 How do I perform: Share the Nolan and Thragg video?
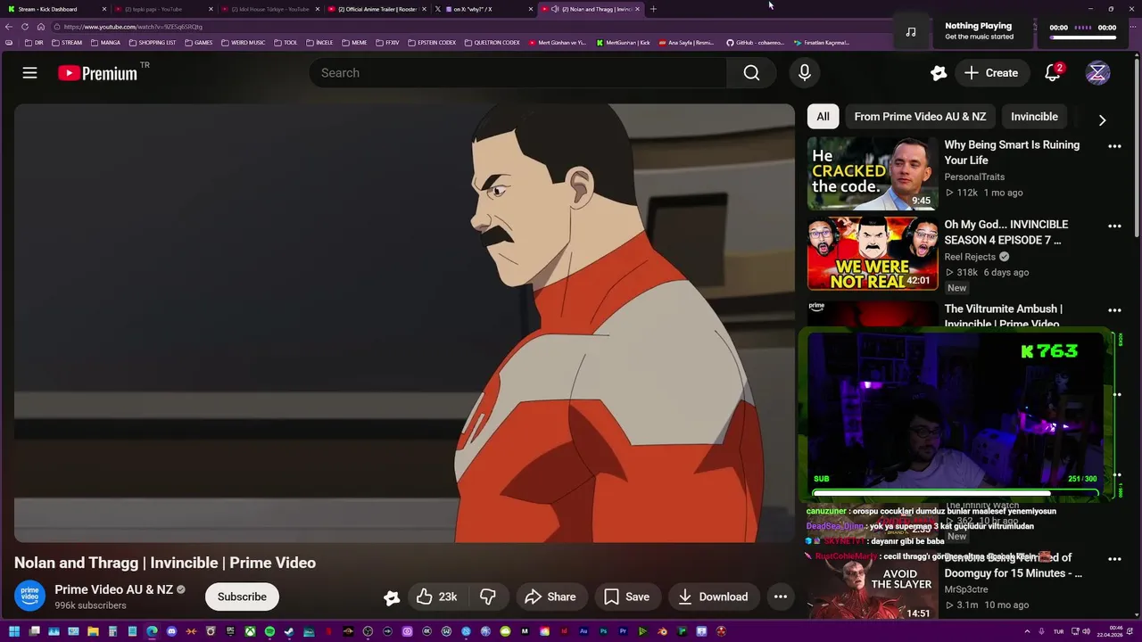click(x=550, y=597)
